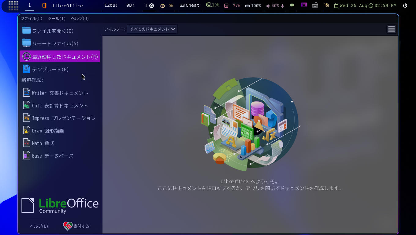Click the Impress presentation icon
416x235 pixels.
point(27,118)
